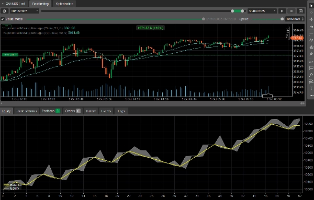Image resolution: width=314 pixels, height=200 pixels.
Task: Select the XAUUSD instance tab
Action: coord(14,4)
